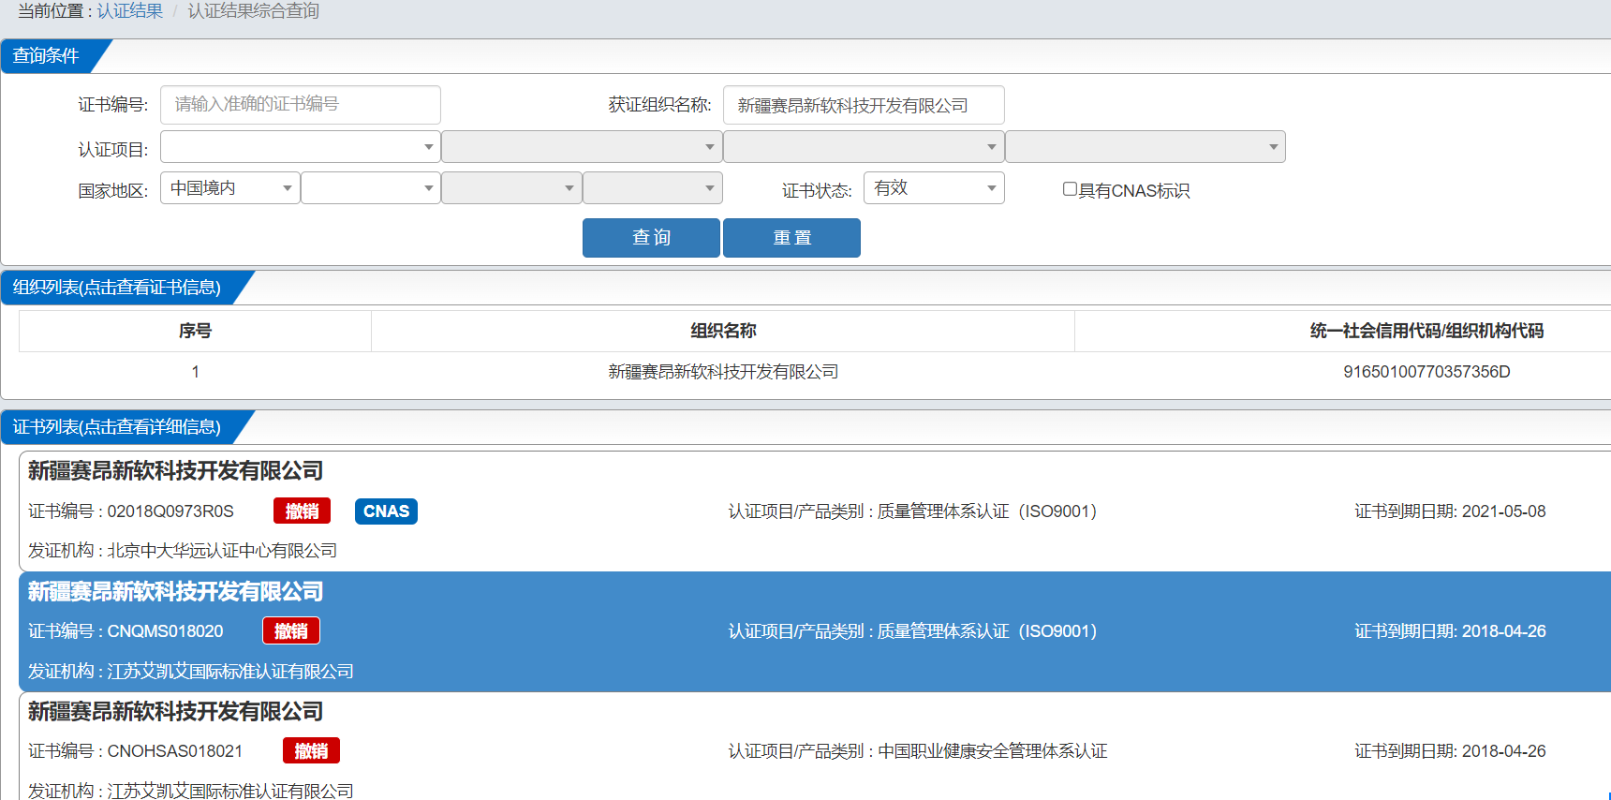This screenshot has width=1611, height=800.
Task: Open certificate 02018Q0973R0S details
Action: (815, 511)
